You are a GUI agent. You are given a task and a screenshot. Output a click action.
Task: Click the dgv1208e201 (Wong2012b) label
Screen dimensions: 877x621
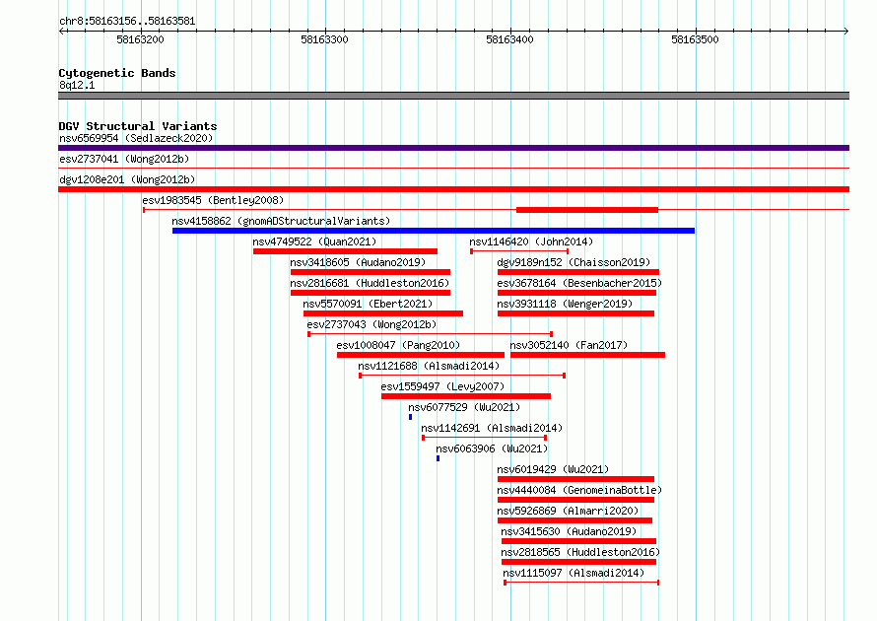pyautogui.click(x=127, y=179)
